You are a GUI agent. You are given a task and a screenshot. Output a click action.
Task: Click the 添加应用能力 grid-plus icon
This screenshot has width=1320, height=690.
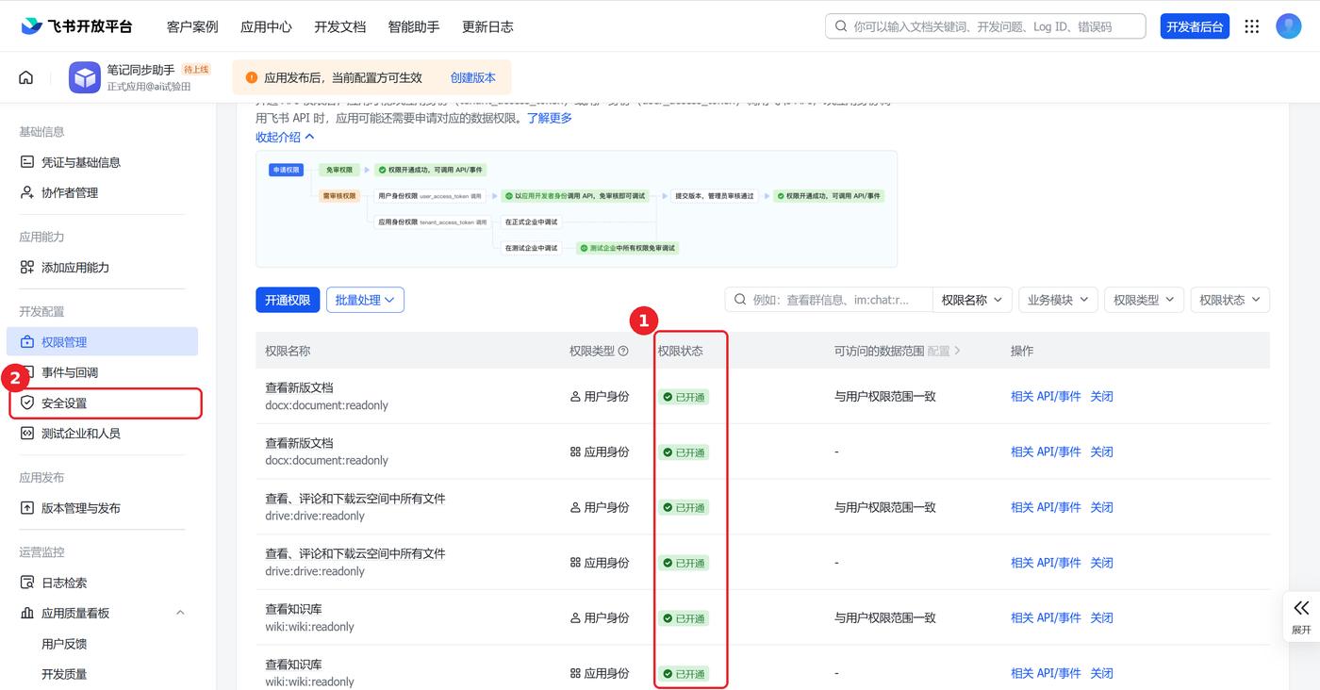[x=27, y=268]
